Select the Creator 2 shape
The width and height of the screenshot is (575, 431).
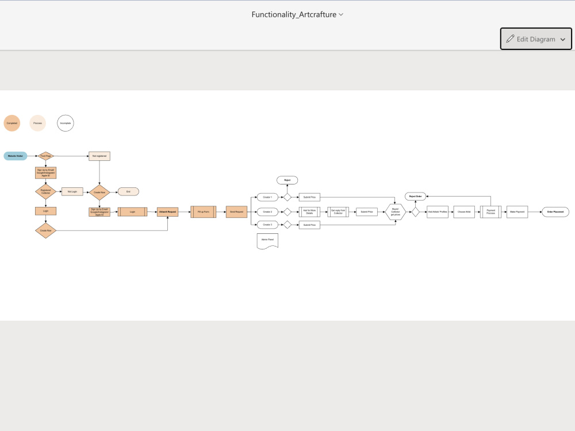(x=267, y=212)
